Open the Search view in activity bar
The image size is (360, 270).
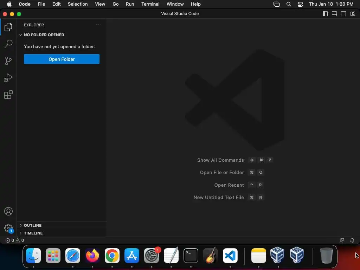(x=8, y=44)
